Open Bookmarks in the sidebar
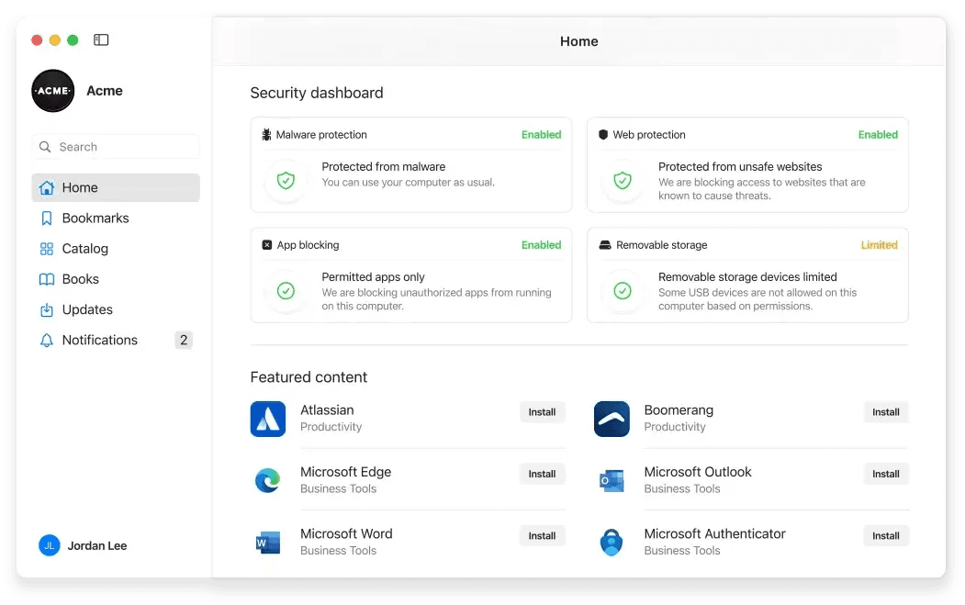The image size is (965, 605). tap(116, 218)
